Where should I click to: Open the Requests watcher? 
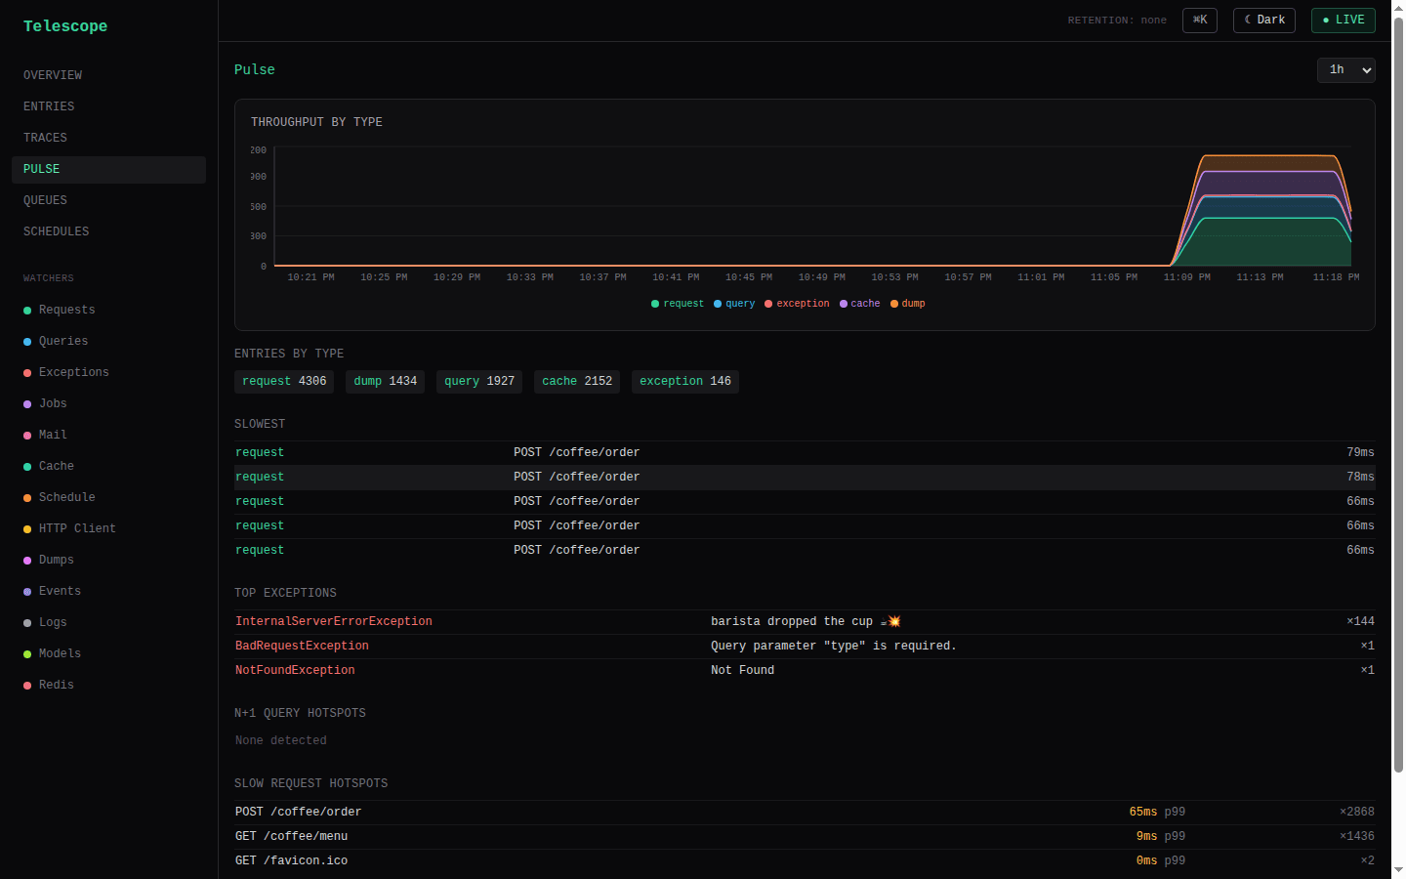point(108,310)
